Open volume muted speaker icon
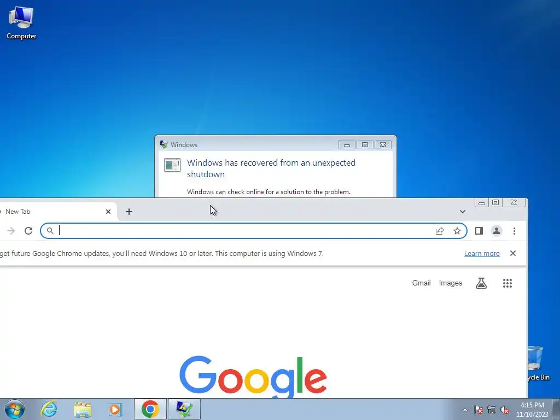The height and width of the screenshot is (420, 560). (505, 410)
